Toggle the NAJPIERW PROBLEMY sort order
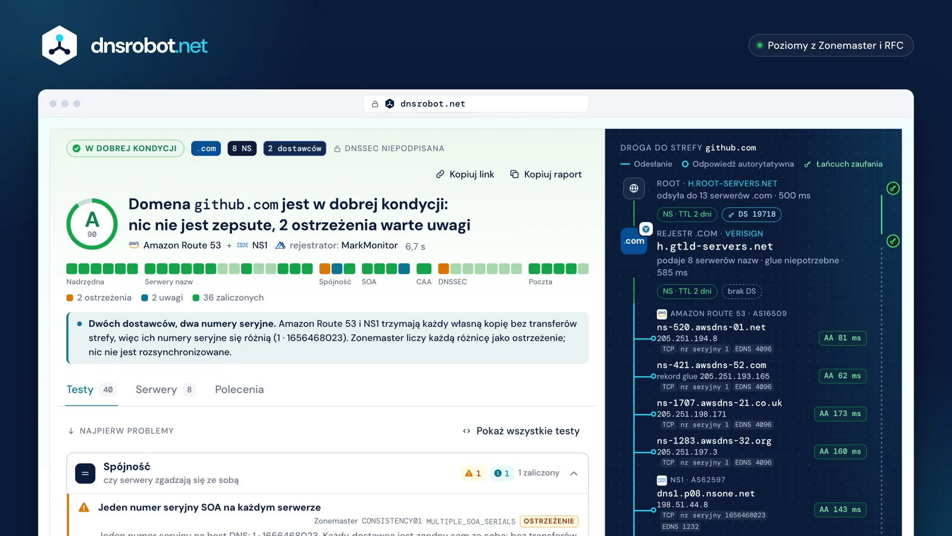Screen dimensions: 952x536 [121, 431]
